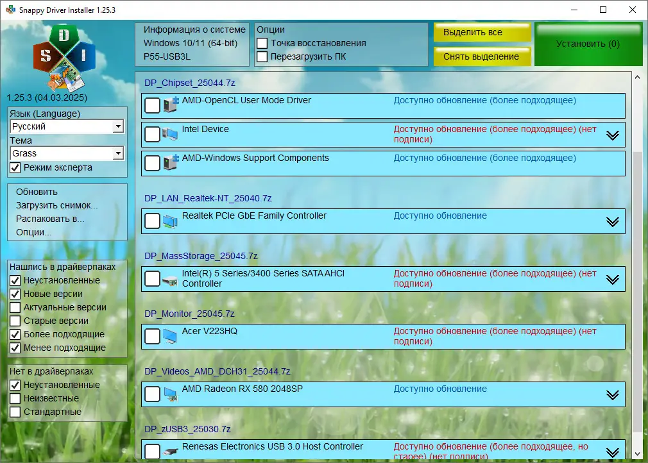Click the driver list scrollbar down arrow
The height and width of the screenshot is (463, 648).
click(x=637, y=453)
